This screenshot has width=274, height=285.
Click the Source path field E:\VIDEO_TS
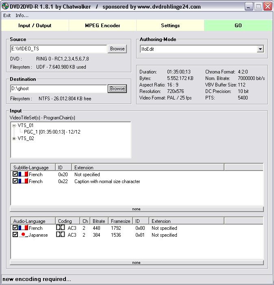59,49
